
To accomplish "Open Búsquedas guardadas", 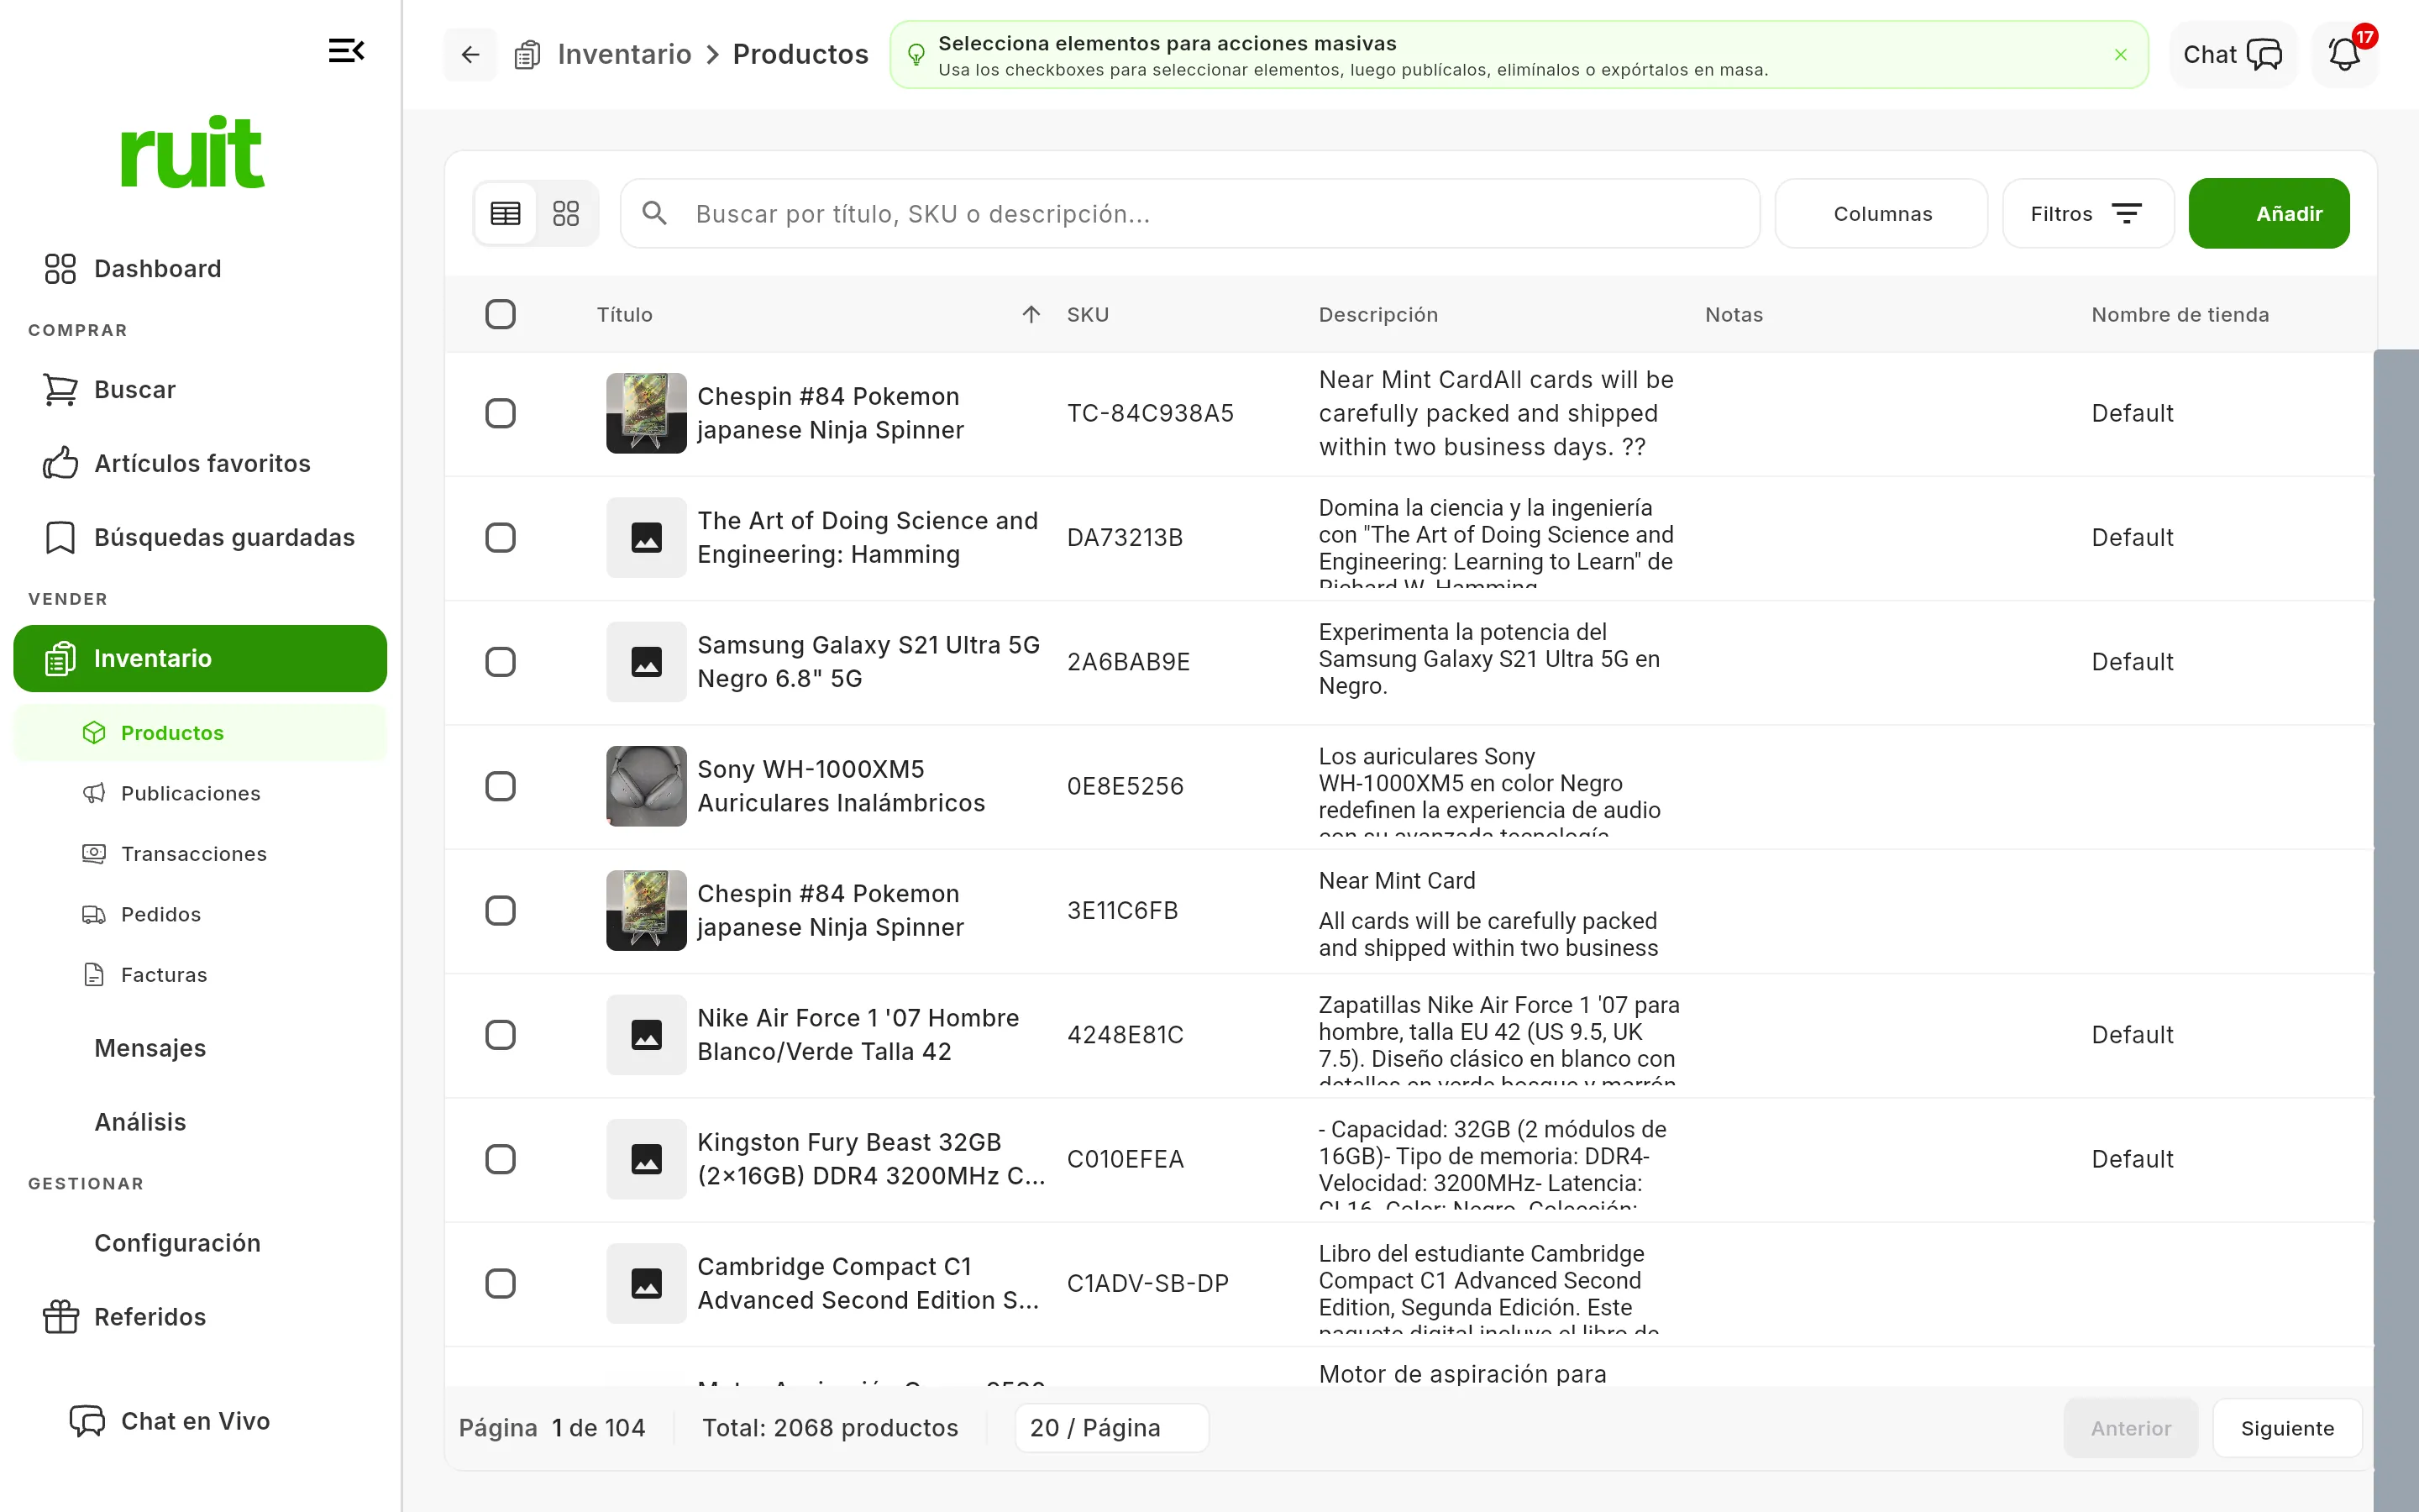I will [x=200, y=537].
